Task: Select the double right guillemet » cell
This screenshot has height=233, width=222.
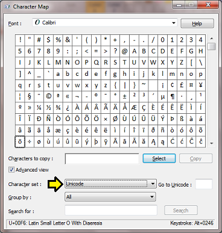Action: point(30,108)
